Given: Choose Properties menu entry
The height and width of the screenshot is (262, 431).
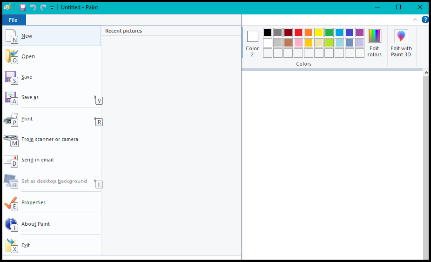Looking at the screenshot, I should (x=52, y=202).
